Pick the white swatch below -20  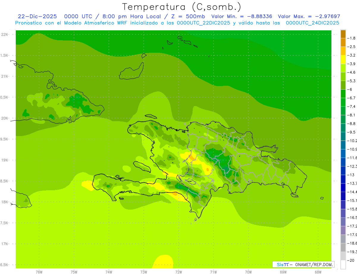click(x=343, y=265)
